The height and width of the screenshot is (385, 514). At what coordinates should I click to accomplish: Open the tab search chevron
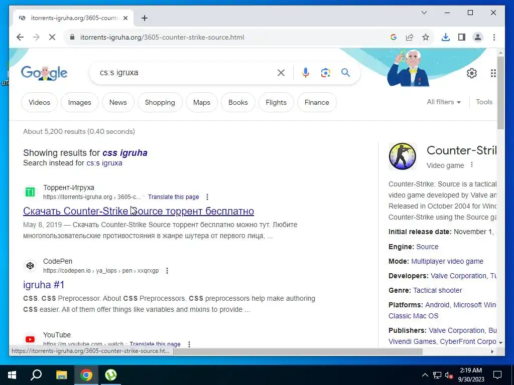424,13
